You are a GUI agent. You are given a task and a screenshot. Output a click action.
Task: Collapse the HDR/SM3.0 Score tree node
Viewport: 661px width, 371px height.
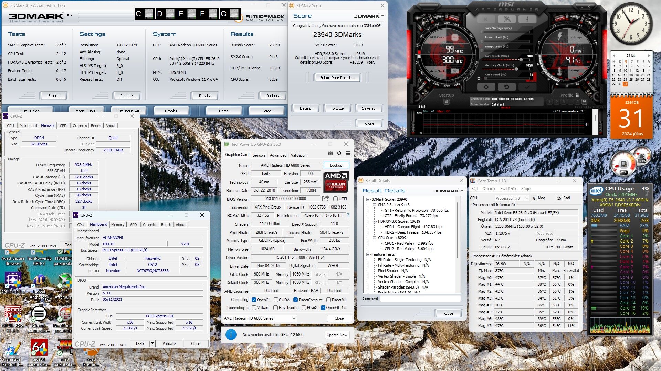[x=374, y=221]
